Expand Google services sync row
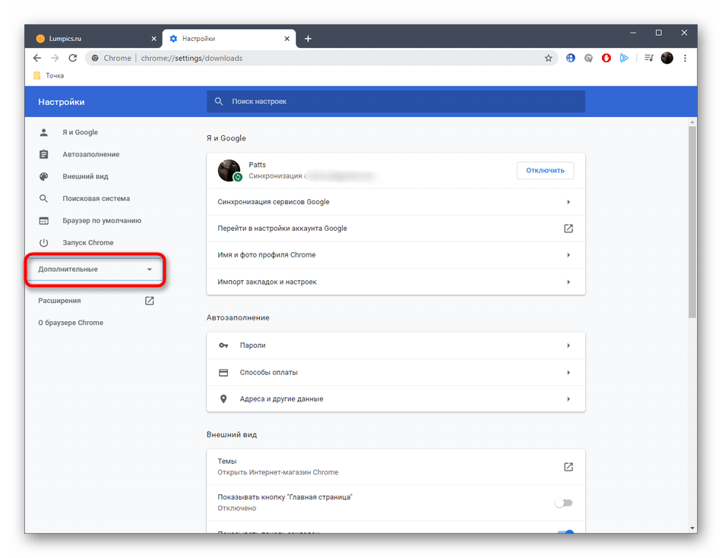Image resolution: width=722 pixels, height=558 pixels. pyautogui.click(x=395, y=202)
